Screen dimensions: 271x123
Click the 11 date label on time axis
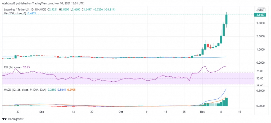click(147, 112)
